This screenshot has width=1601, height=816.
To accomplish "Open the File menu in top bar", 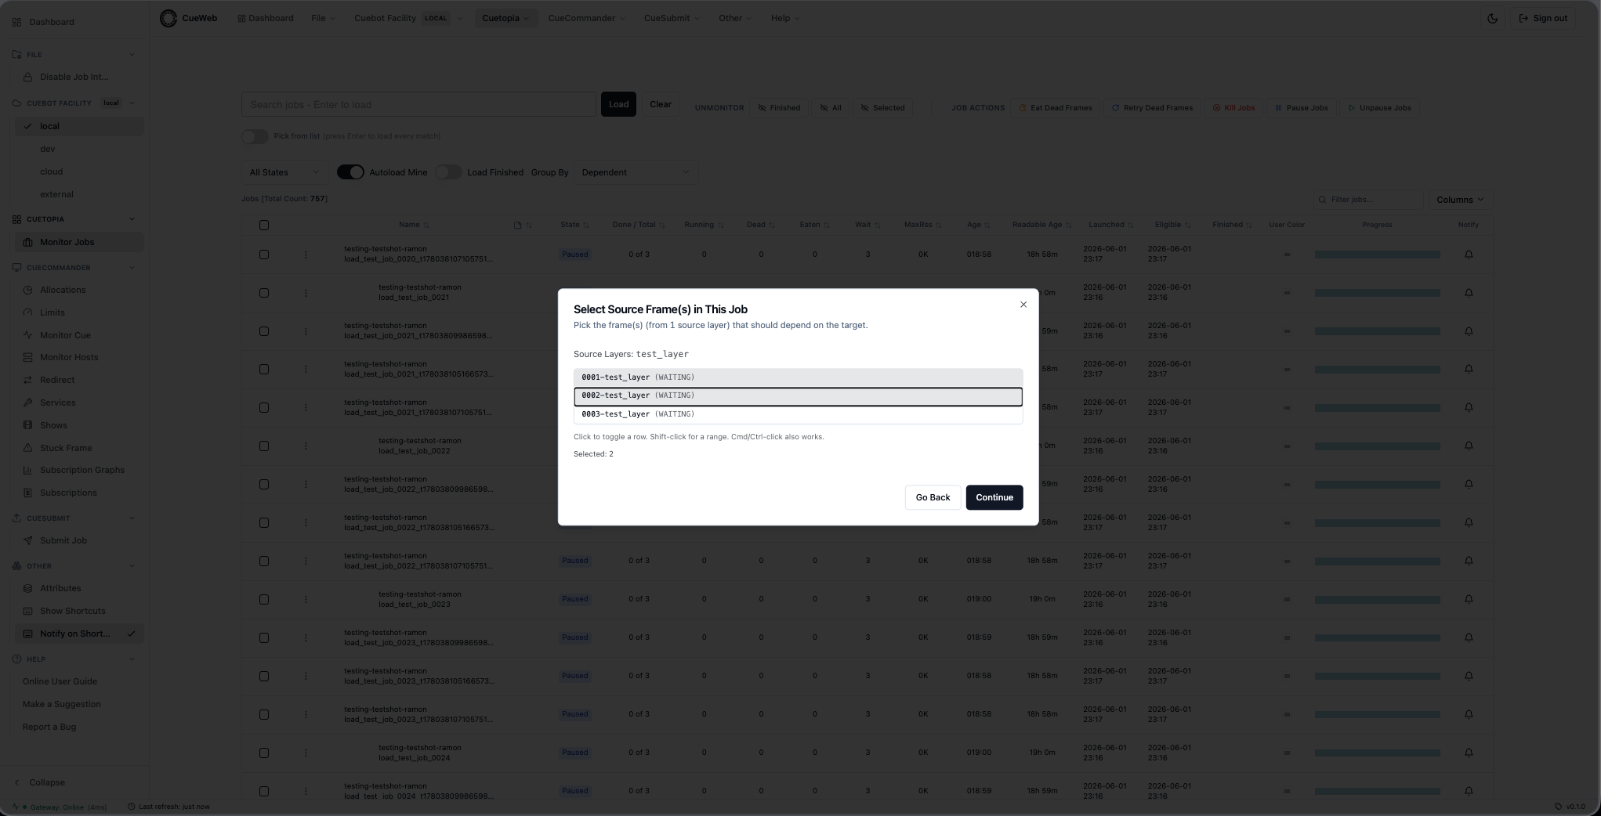I will (323, 18).
